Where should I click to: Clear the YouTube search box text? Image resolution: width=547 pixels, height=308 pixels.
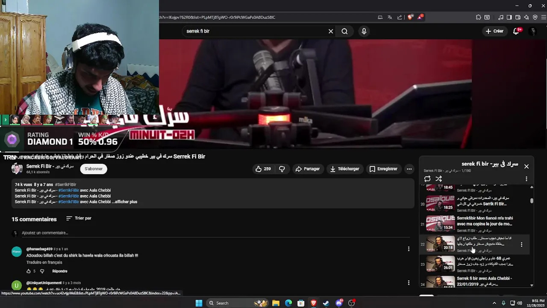(331, 31)
